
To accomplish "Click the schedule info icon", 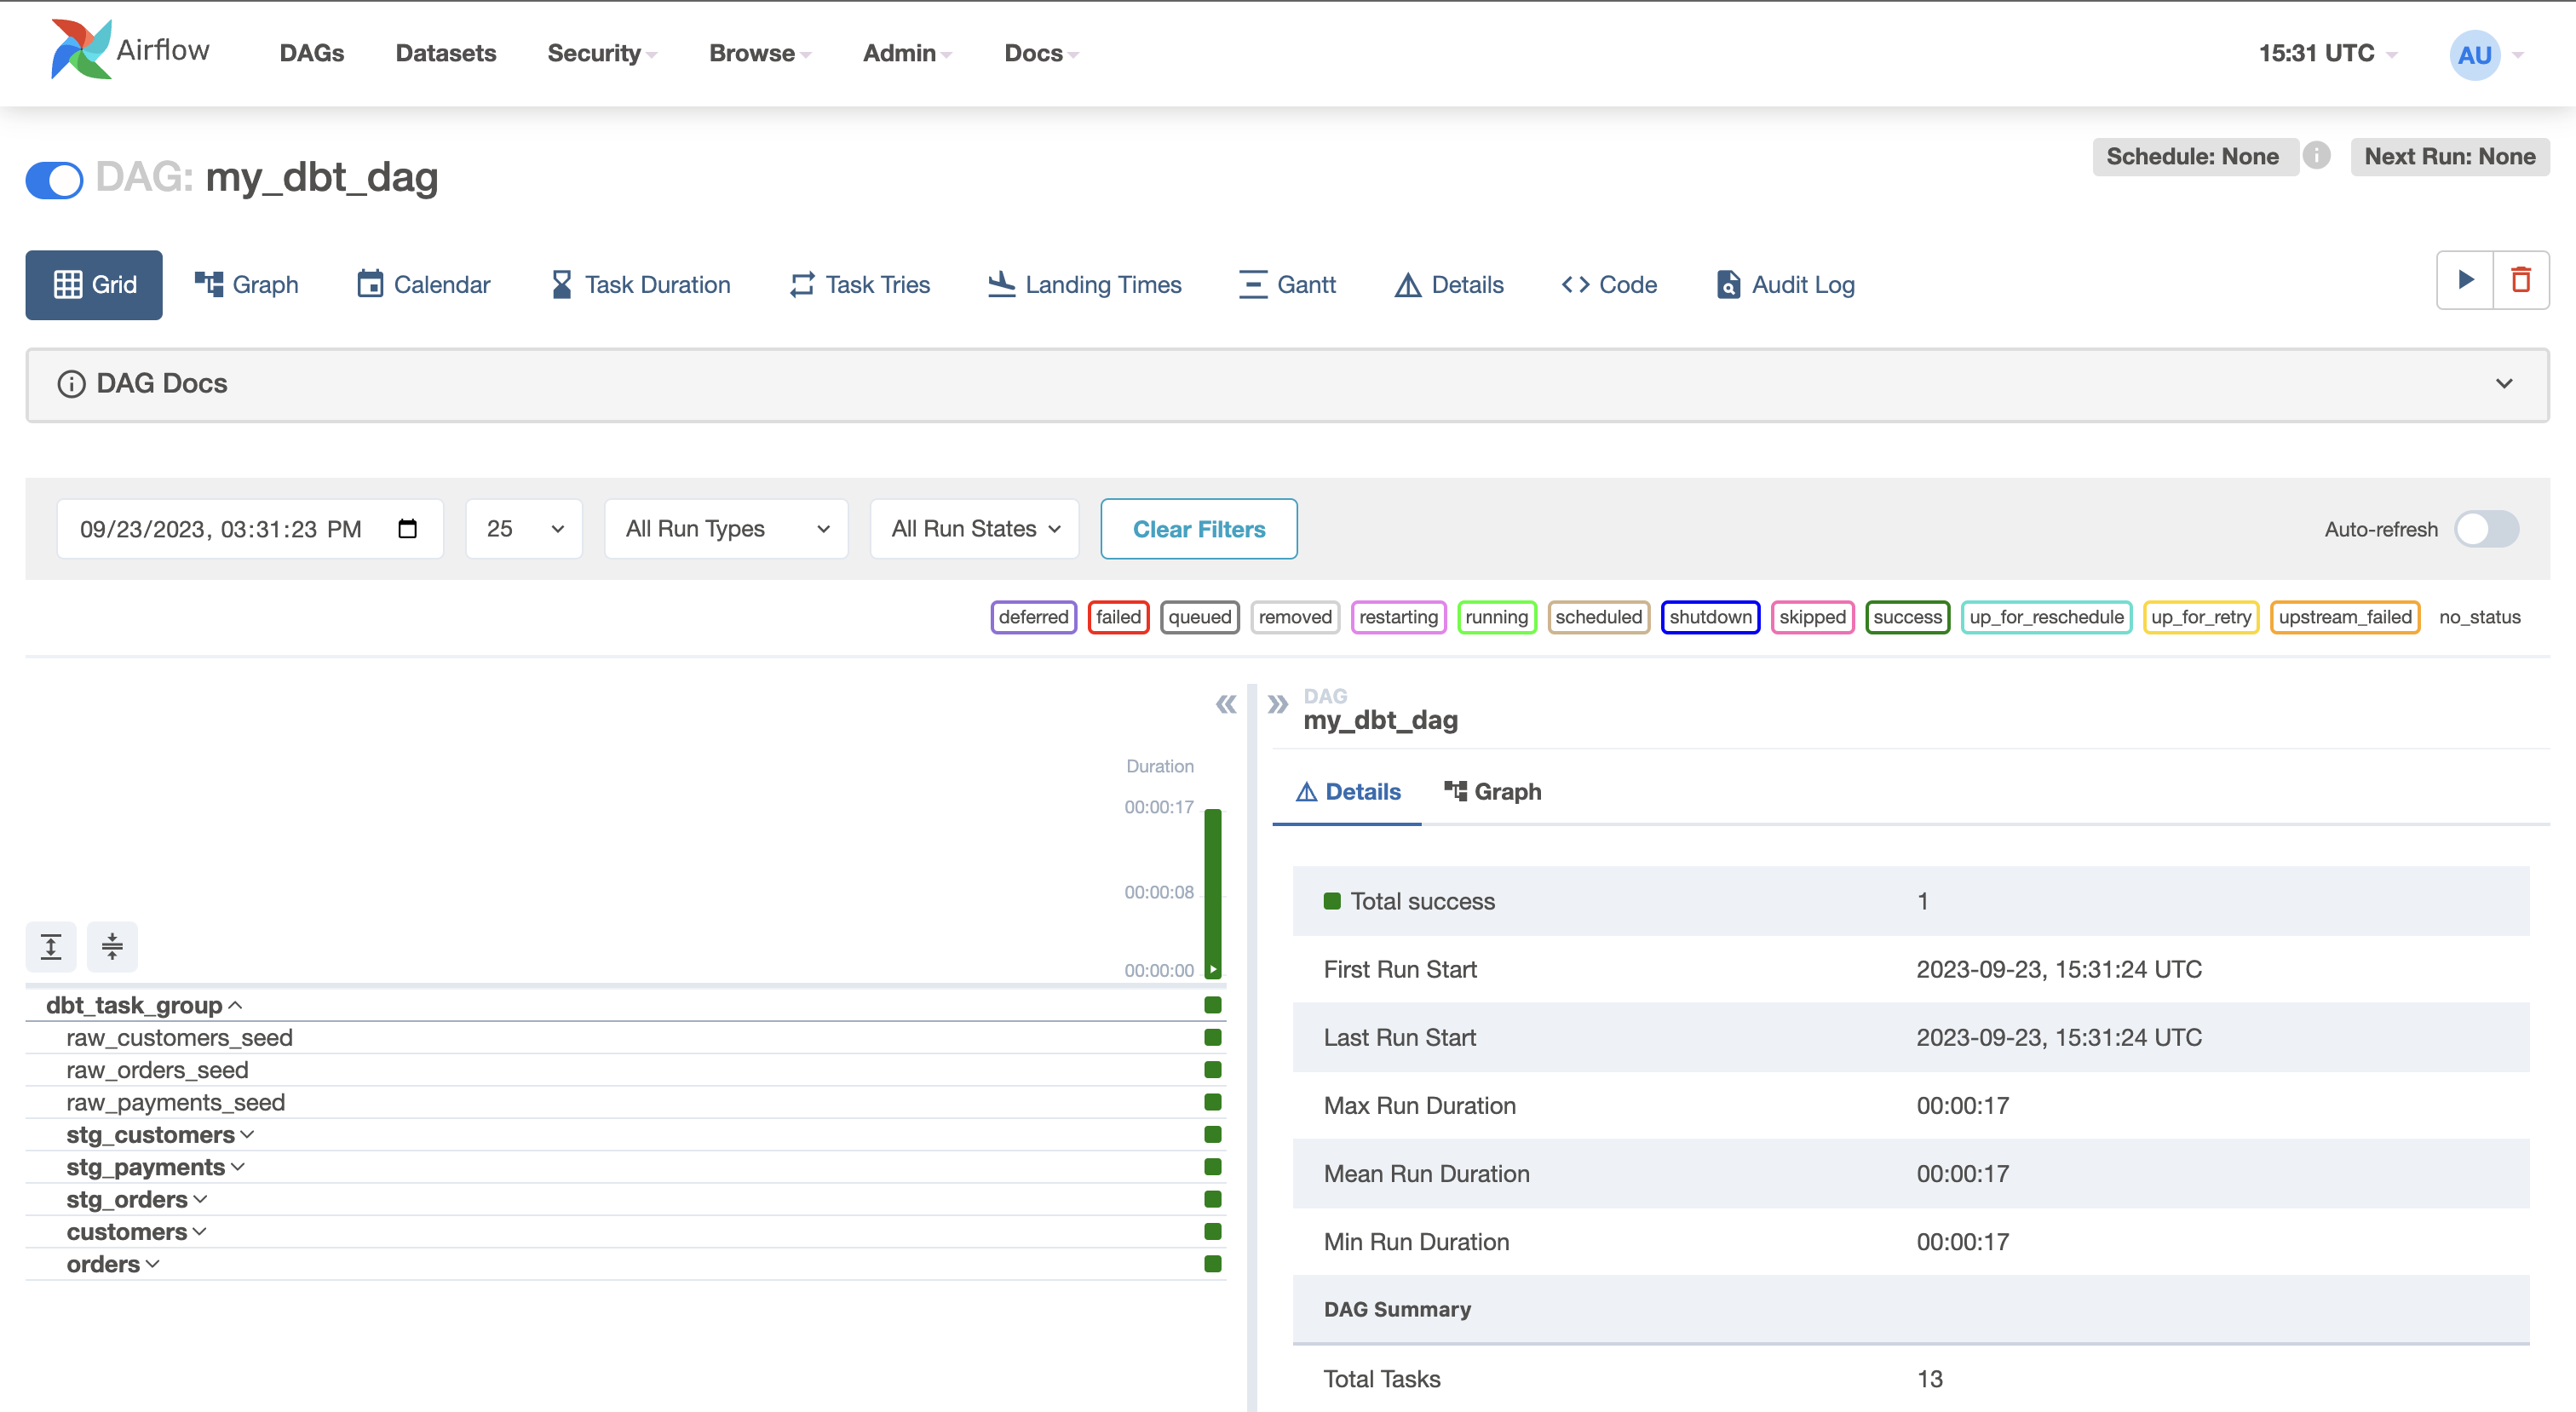I will [x=2316, y=155].
